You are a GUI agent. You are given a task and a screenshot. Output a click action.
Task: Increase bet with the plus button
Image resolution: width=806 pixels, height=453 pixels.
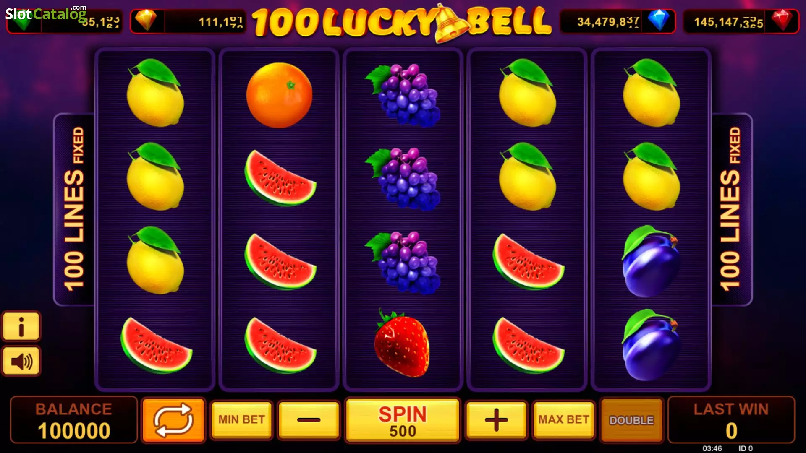tap(496, 420)
